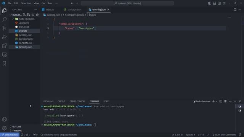
Task: Switch to the PORTS panel tab
Action: click(x=106, y=101)
